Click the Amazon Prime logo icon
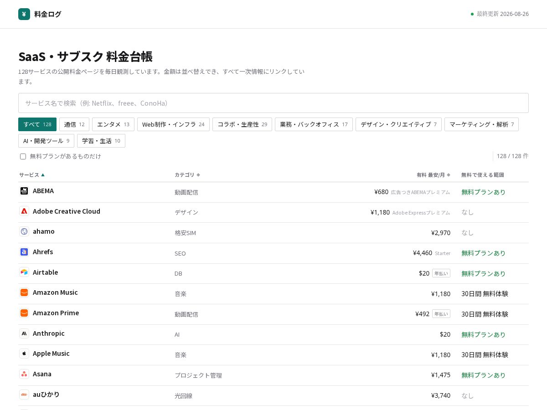The image size is (547, 410). coord(24,313)
